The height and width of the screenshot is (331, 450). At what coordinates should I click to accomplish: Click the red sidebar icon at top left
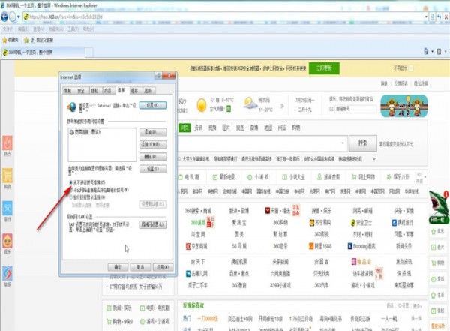(x=7, y=143)
